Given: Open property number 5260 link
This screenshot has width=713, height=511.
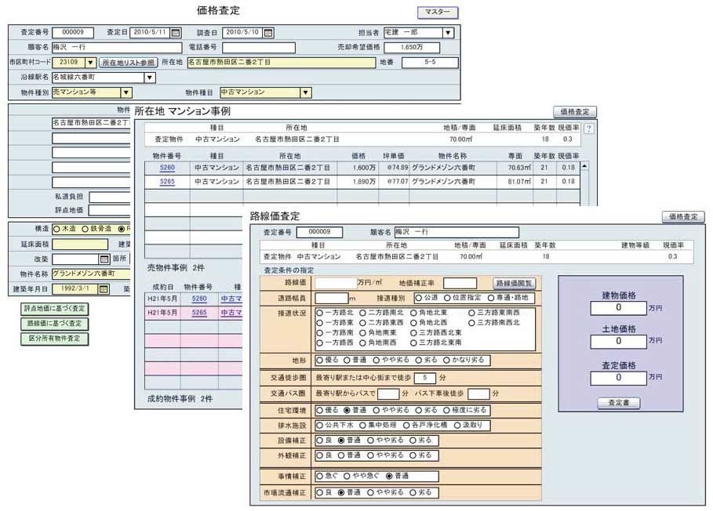Looking at the screenshot, I should (167, 167).
